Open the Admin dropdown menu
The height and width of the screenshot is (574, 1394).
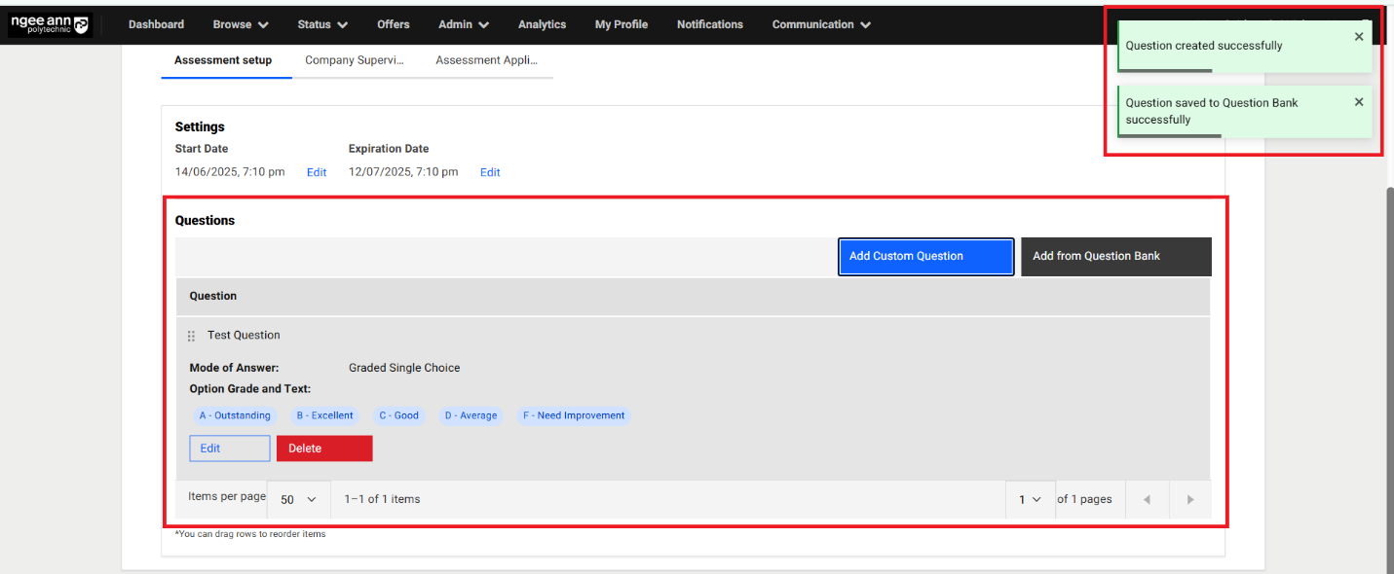click(464, 24)
